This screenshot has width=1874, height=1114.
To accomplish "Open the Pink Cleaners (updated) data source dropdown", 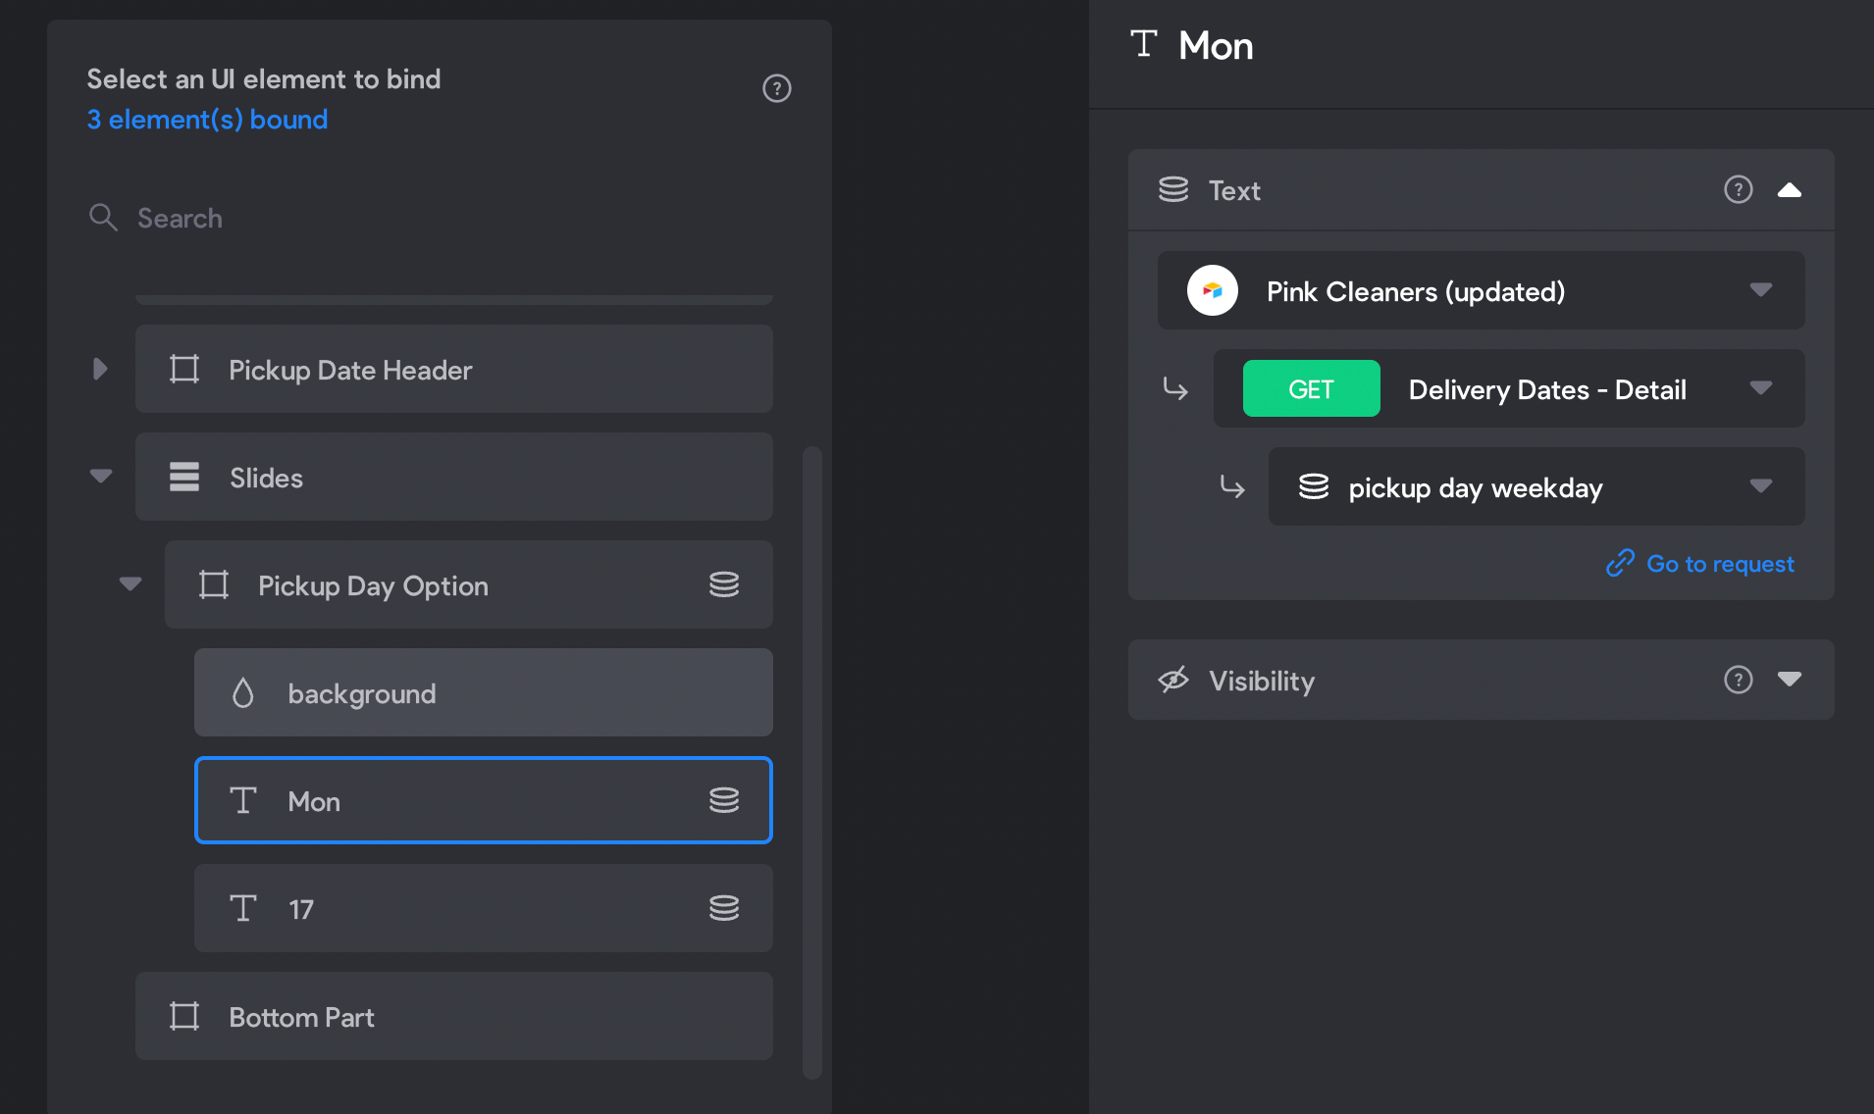I will 1481,290.
